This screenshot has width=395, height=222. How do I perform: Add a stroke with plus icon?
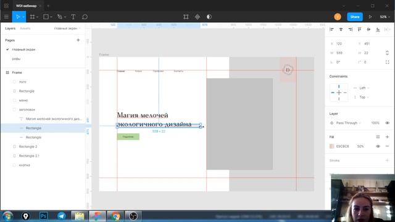[x=387, y=160]
